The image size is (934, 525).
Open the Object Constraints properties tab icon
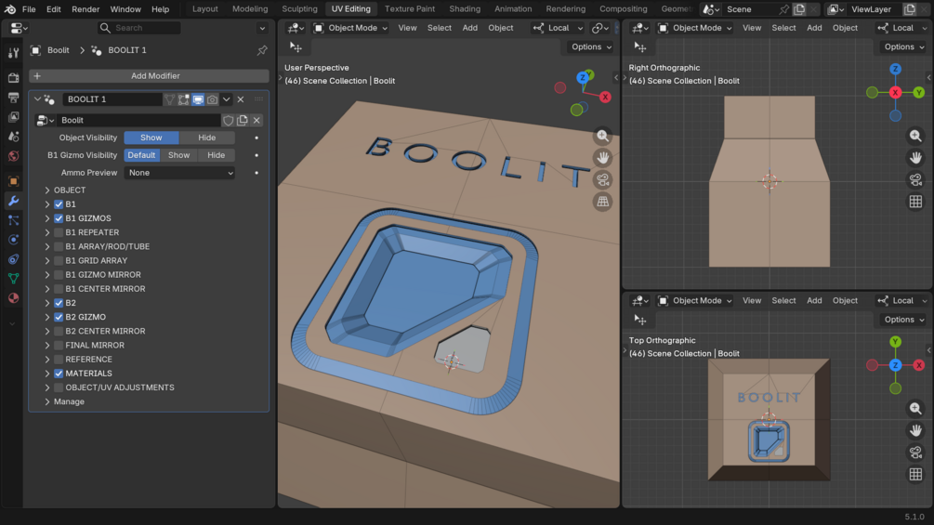pos(13,259)
